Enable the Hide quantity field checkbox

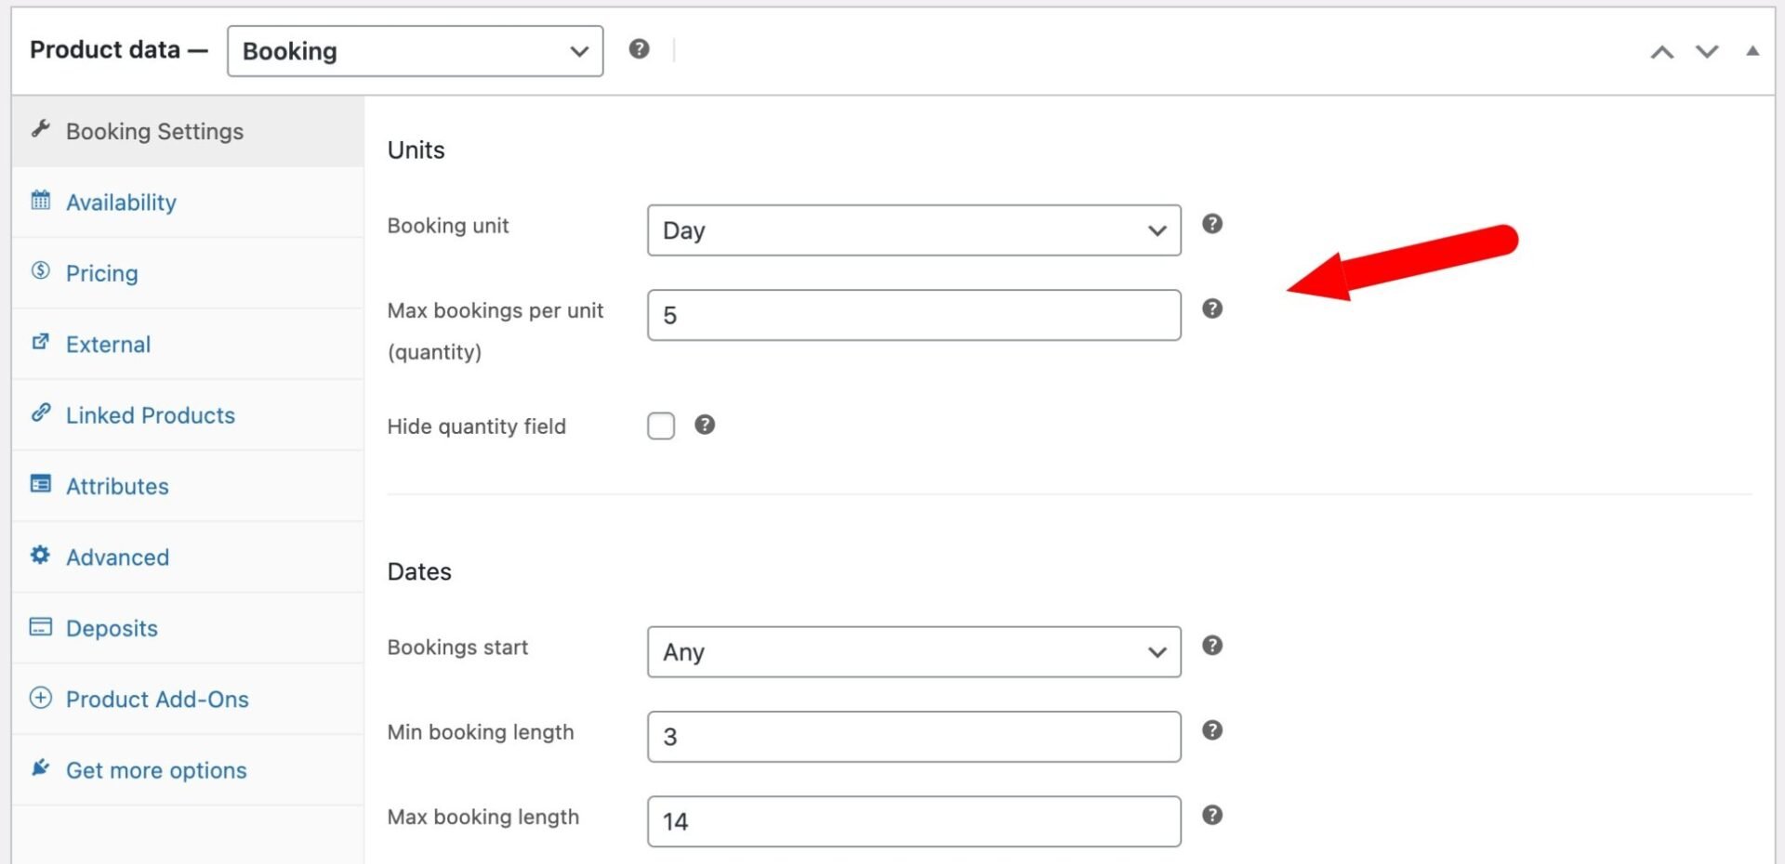point(661,426)
